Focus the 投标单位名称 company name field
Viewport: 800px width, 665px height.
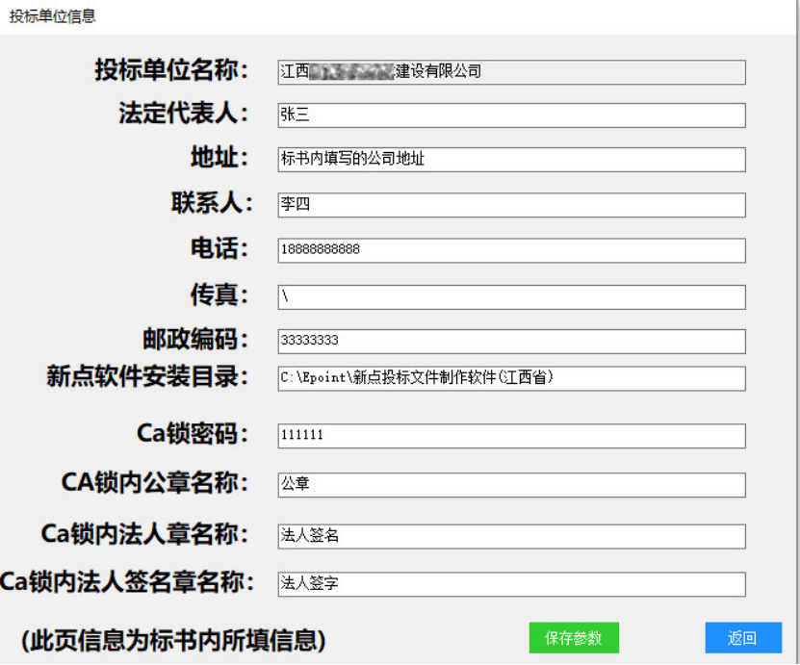510,72
